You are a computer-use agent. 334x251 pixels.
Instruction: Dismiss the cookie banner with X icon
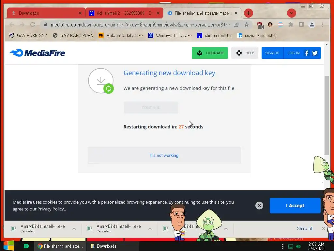coord(259,206)
